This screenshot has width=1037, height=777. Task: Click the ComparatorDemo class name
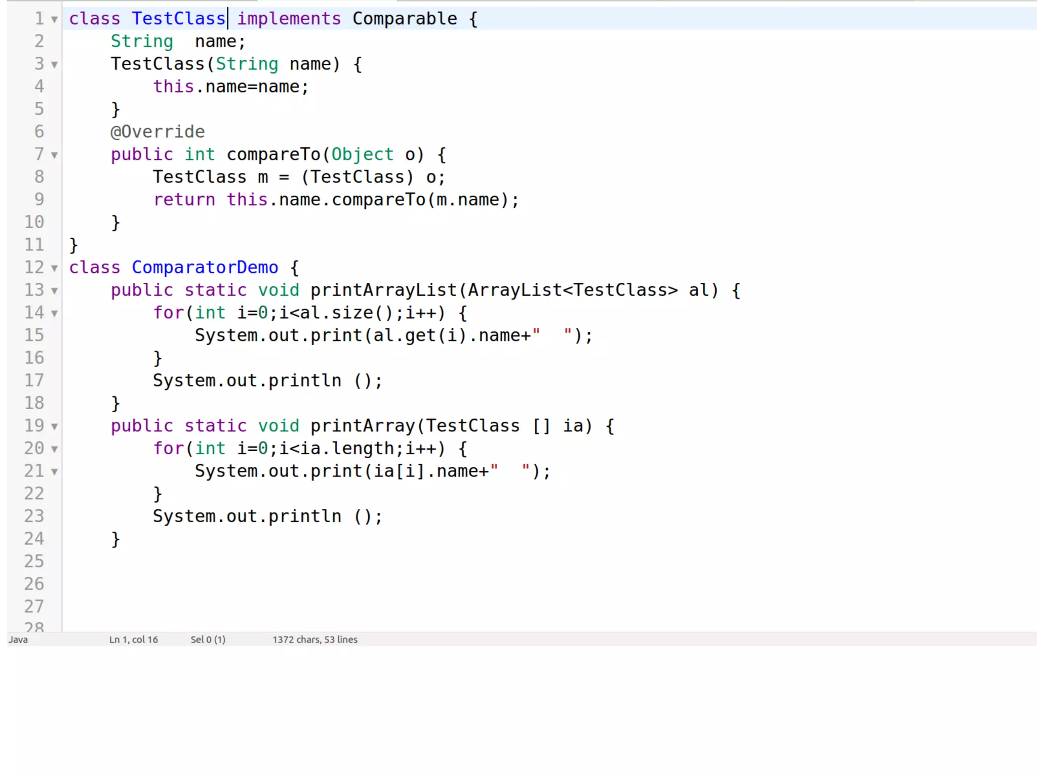(205, 268)
